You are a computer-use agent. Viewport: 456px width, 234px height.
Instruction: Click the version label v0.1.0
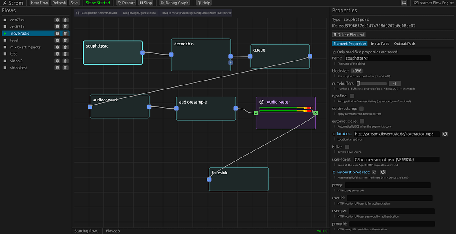pyautogui.click(x=322, y=231)
